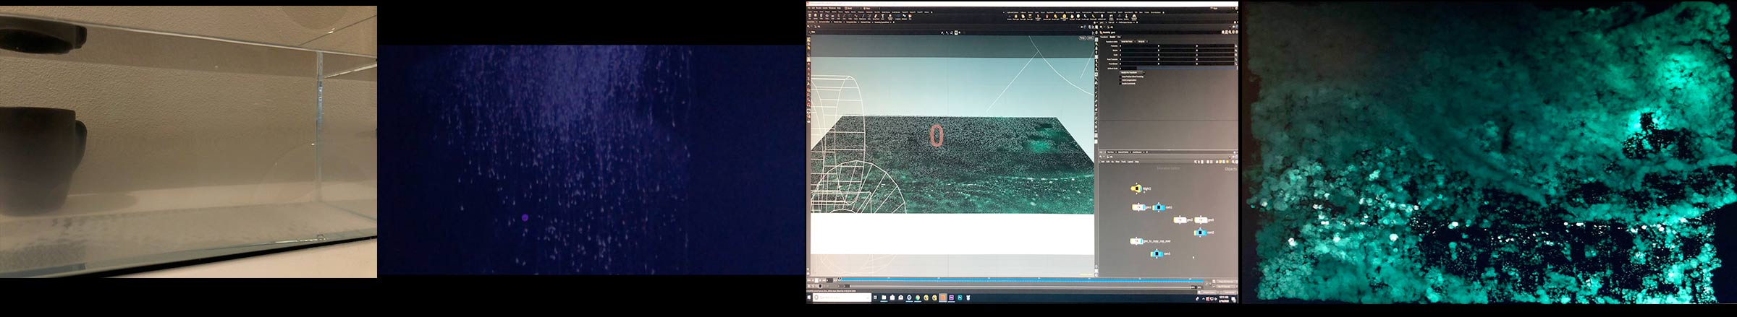Open the Windows menu in Houdini

click(x=832, y=8)
